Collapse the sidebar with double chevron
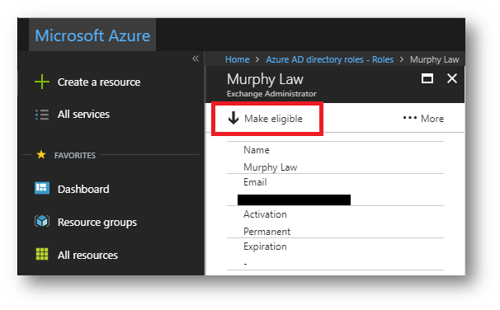 click(196, 59)
